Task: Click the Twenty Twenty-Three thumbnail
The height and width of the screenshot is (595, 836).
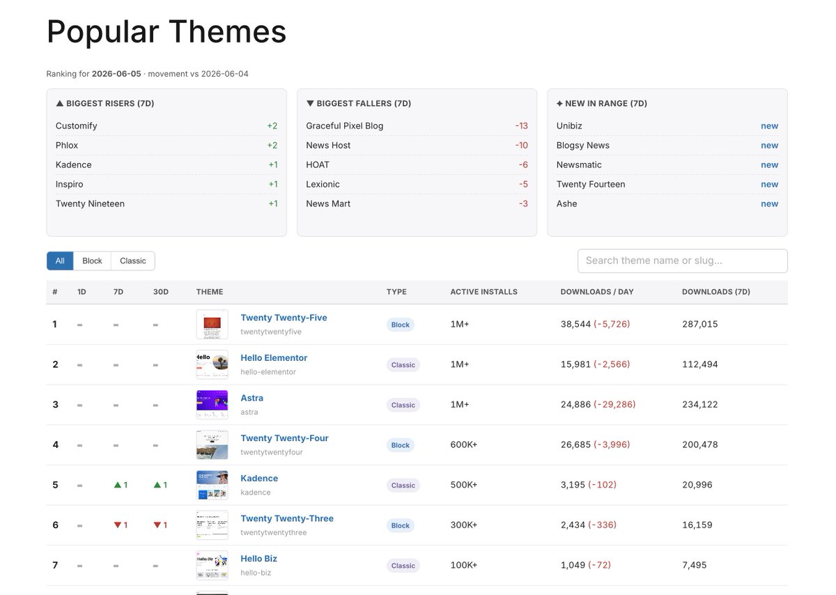Action: point(212,525)
